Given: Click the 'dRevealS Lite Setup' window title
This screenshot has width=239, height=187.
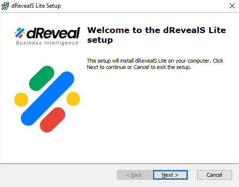Looking at the screenshot, I should click(36, 6).
